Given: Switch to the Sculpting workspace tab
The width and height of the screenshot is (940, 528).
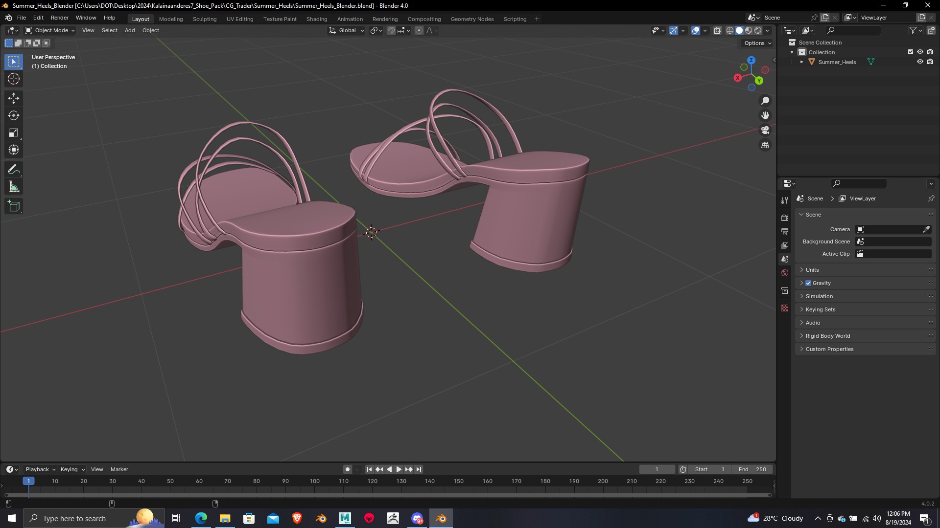Looking at the screenshot, I should pyautogui.click(x=205, y=19).
